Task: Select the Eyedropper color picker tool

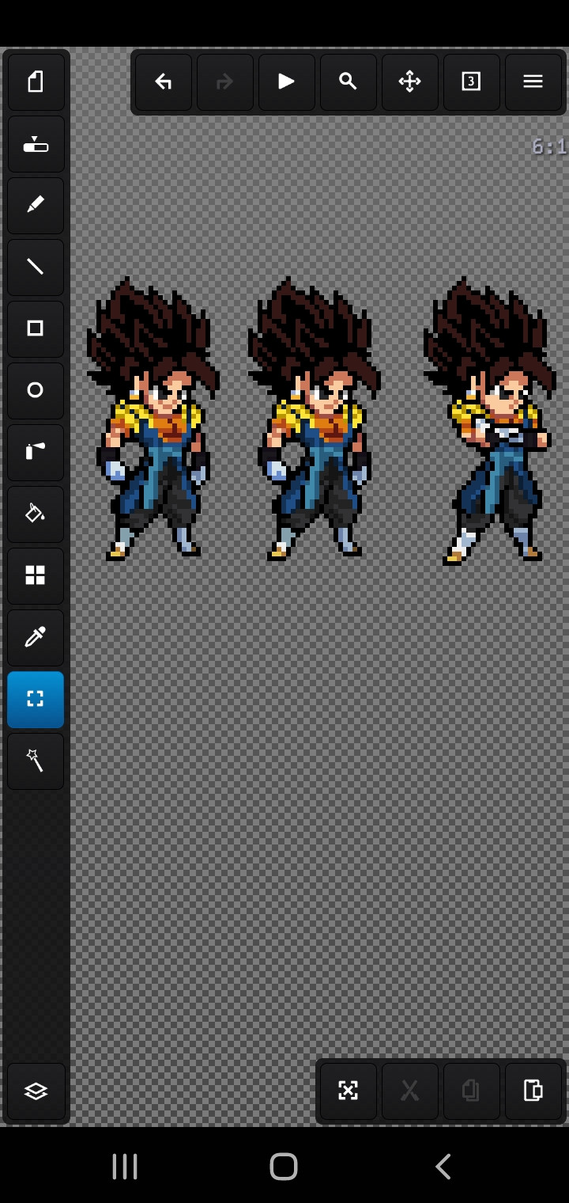Action: [x=36, y=637]
